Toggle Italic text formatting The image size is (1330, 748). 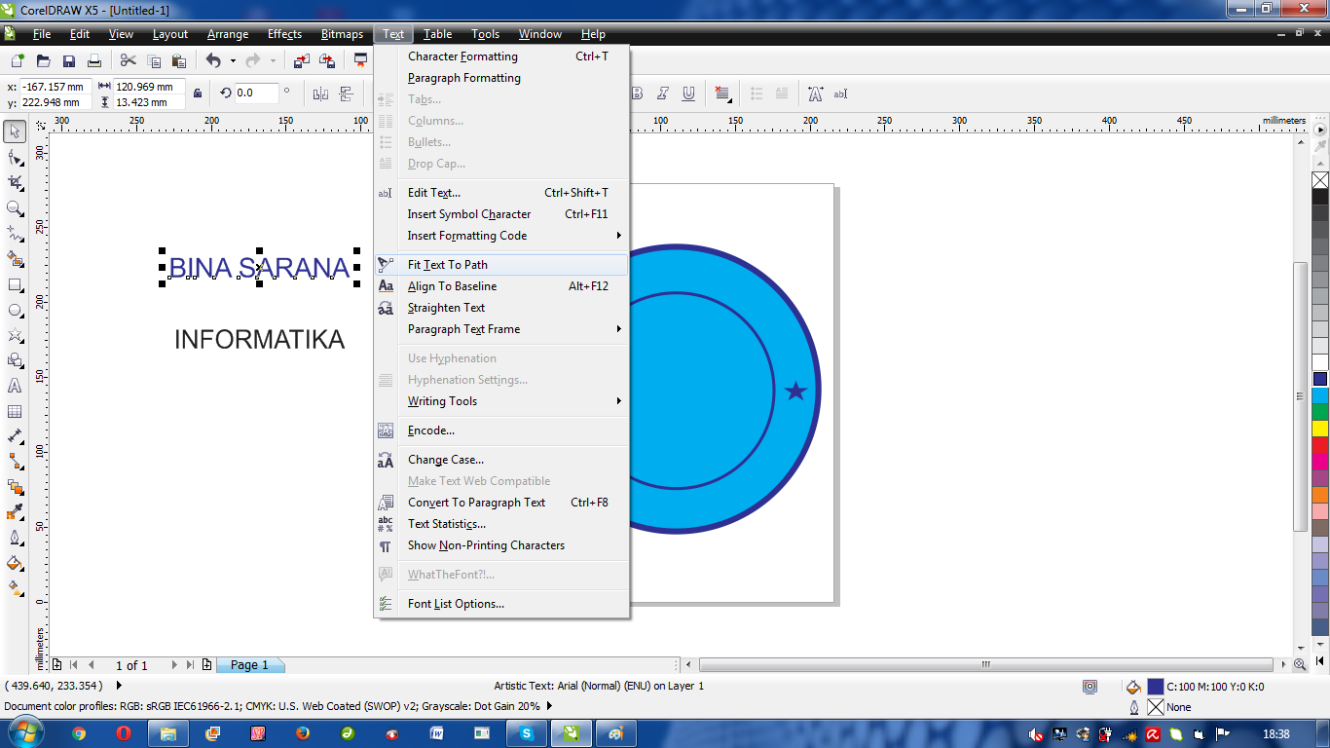[x=663, y=93]
